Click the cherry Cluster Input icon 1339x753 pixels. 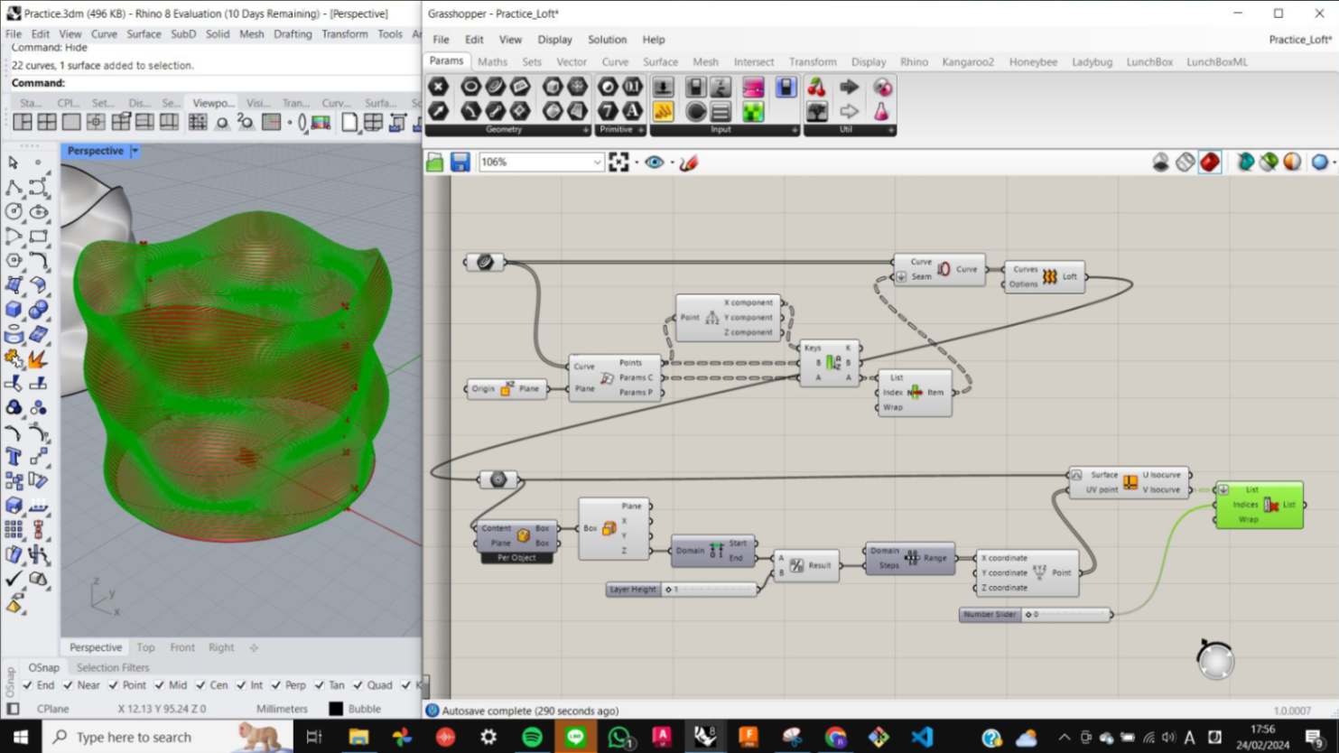pos(816,87)
